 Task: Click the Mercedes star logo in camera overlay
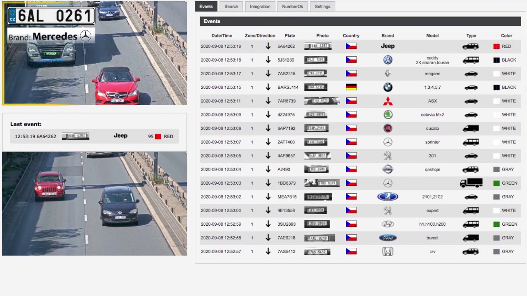pos(86,36)
